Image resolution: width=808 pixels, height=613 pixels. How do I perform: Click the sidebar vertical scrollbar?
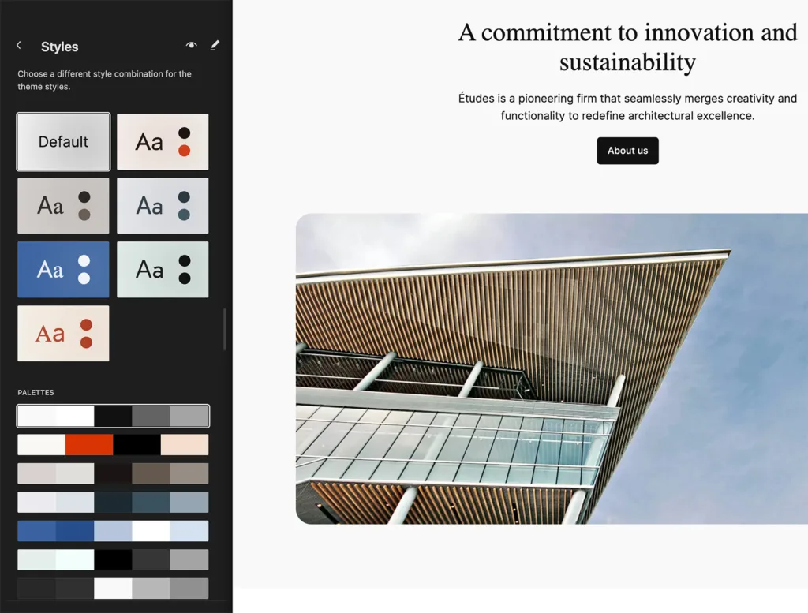[x=225, y=330]
